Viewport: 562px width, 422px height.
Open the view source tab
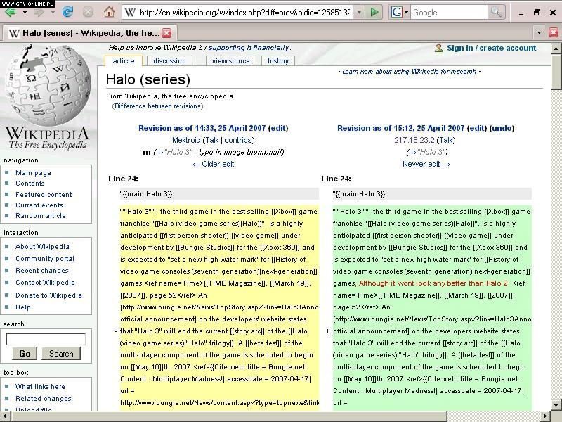230,61
